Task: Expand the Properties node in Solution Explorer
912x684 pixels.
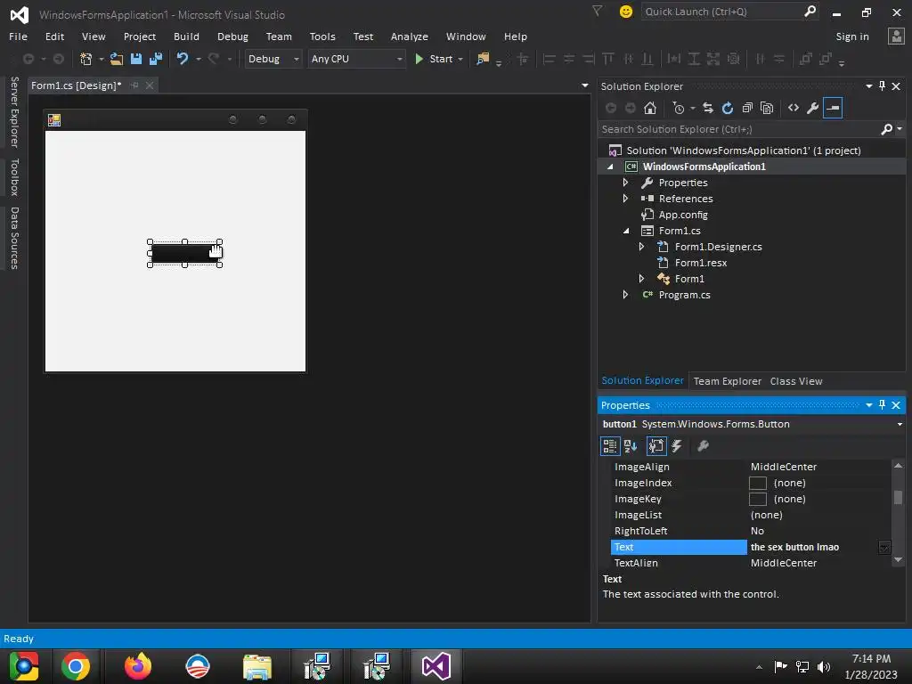Action: [x=626, y=183]
